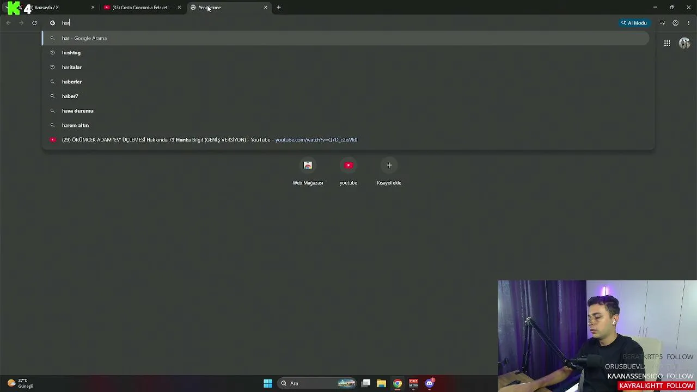This screenshot has height=392, width=697.
Task: Open the Google apps grid
Action: click(667, 44)
